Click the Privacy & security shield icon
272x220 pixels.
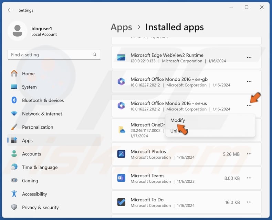14,207
